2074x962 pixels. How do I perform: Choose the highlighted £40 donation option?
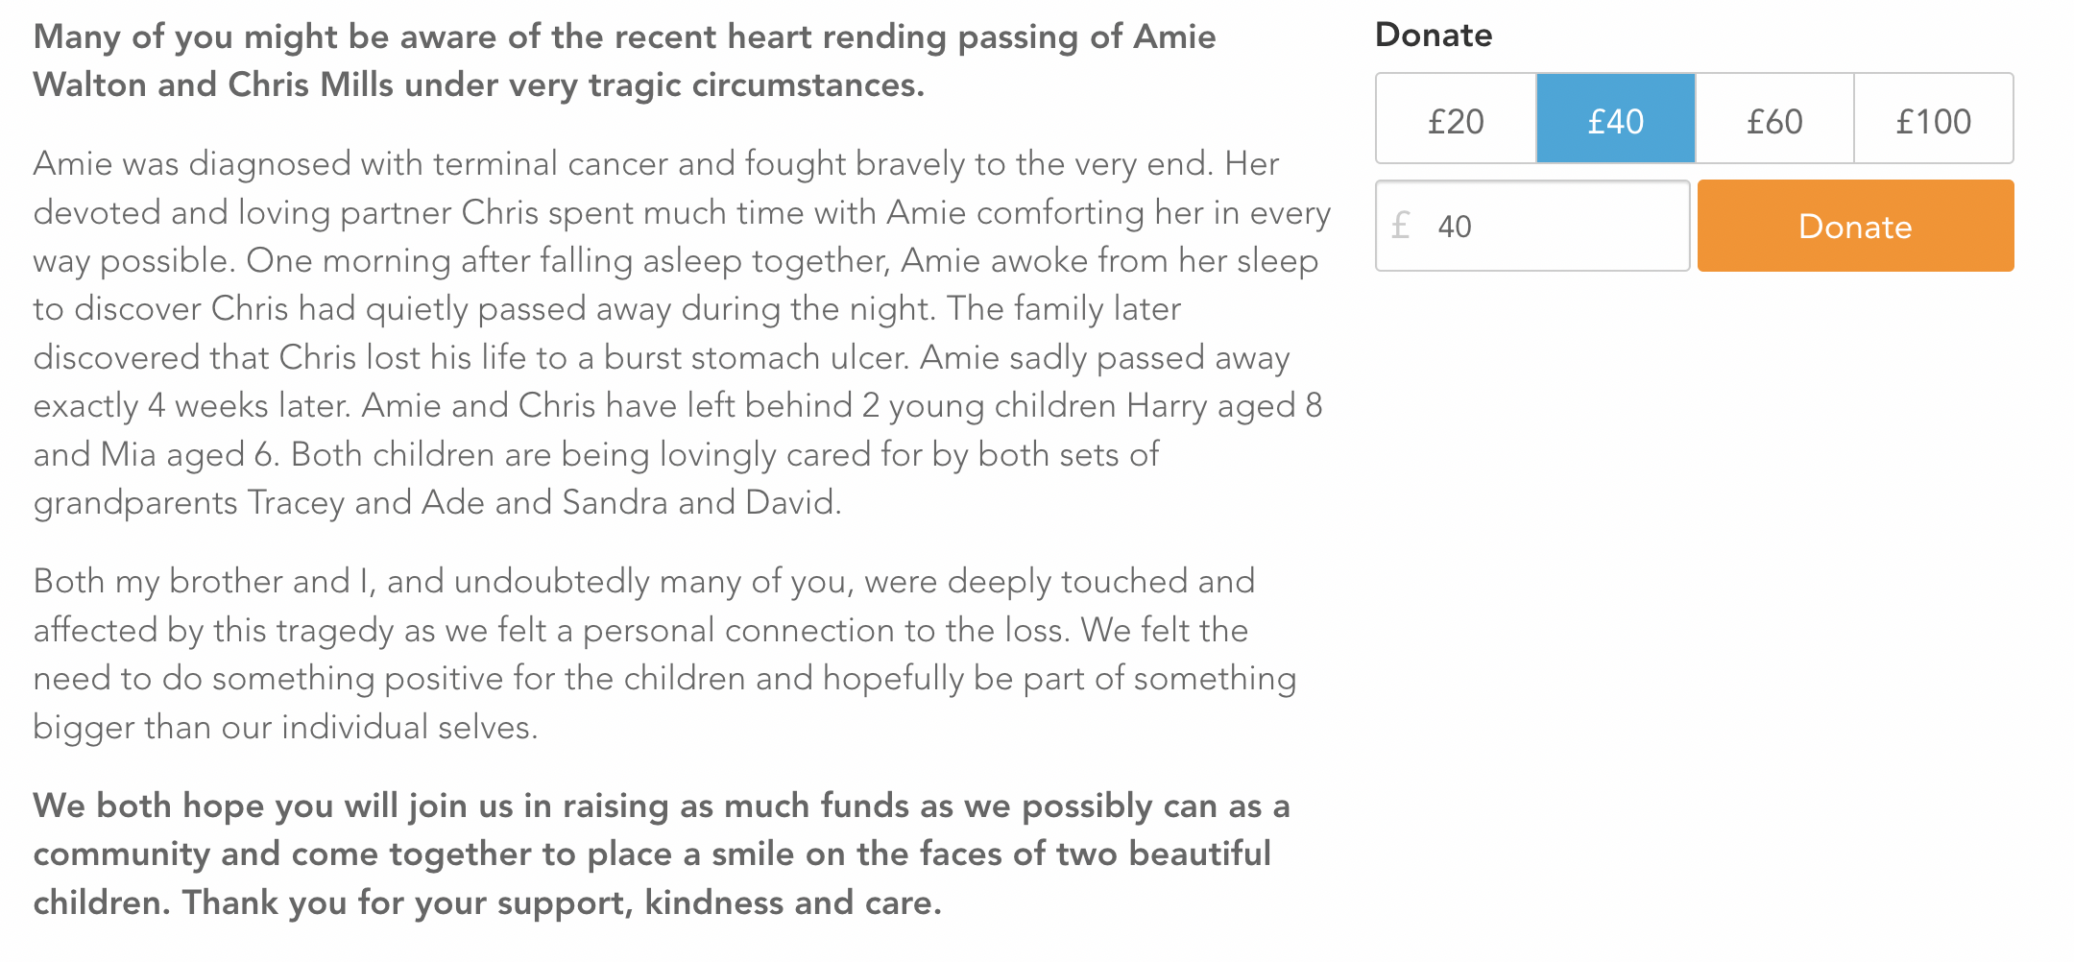point(1616,119)
